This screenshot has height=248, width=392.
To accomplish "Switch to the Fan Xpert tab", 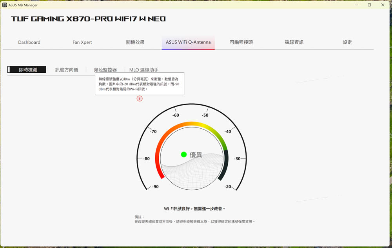I will (82, 42).
